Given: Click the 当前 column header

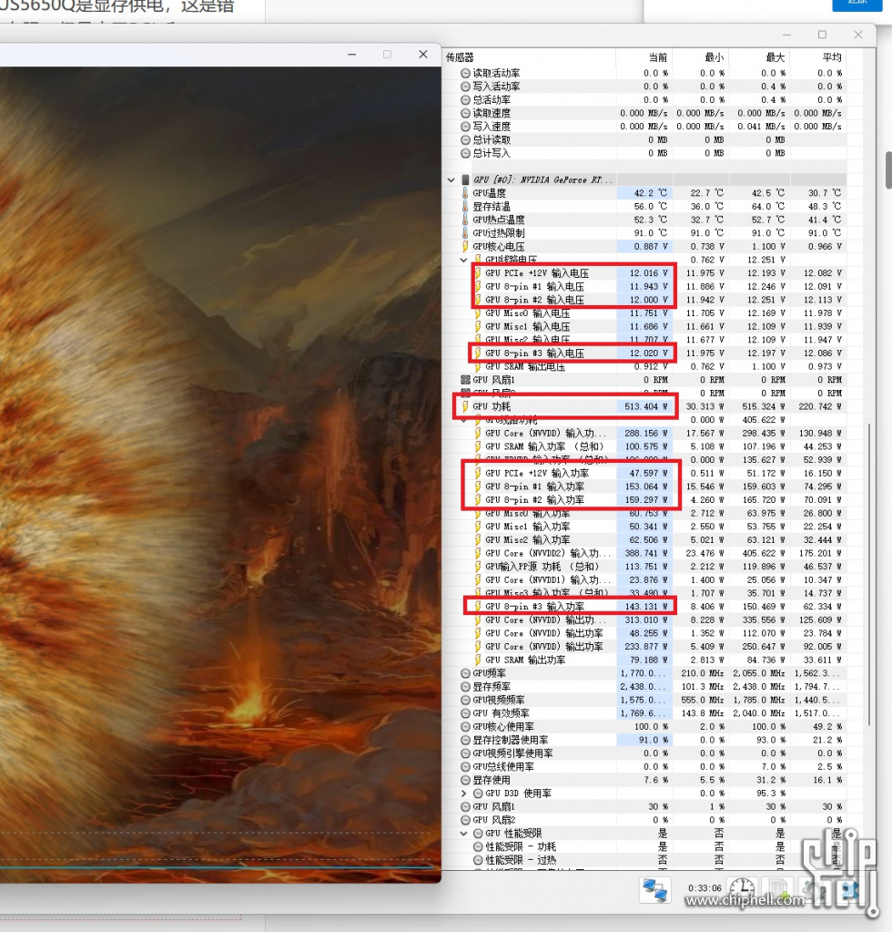Looking at the screenshot, I should (x=657, y=57).
